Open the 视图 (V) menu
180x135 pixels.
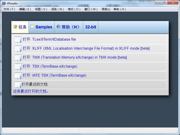[41, 9]
